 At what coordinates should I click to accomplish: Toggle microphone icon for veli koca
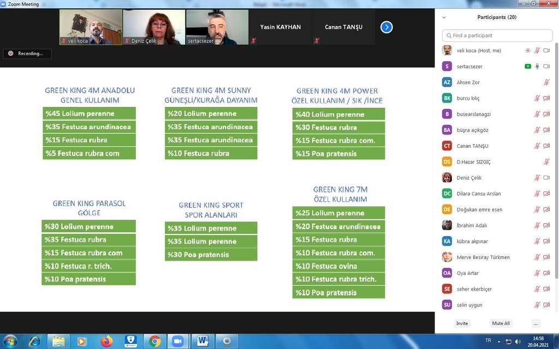click(x=537, y=51)
